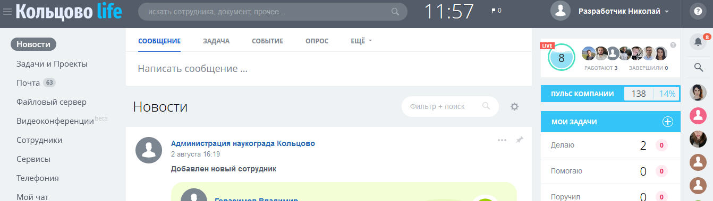Image resolution: width=713 pixels, height=201 pixels.
Task: Click the magnifier icon in the top search bar
Action: (x=395, y=11)
